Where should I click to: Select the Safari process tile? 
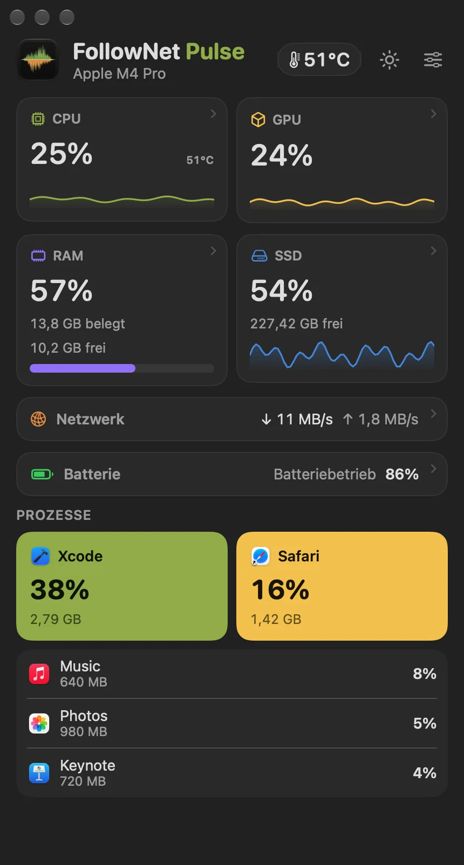(x=342, y=586)
